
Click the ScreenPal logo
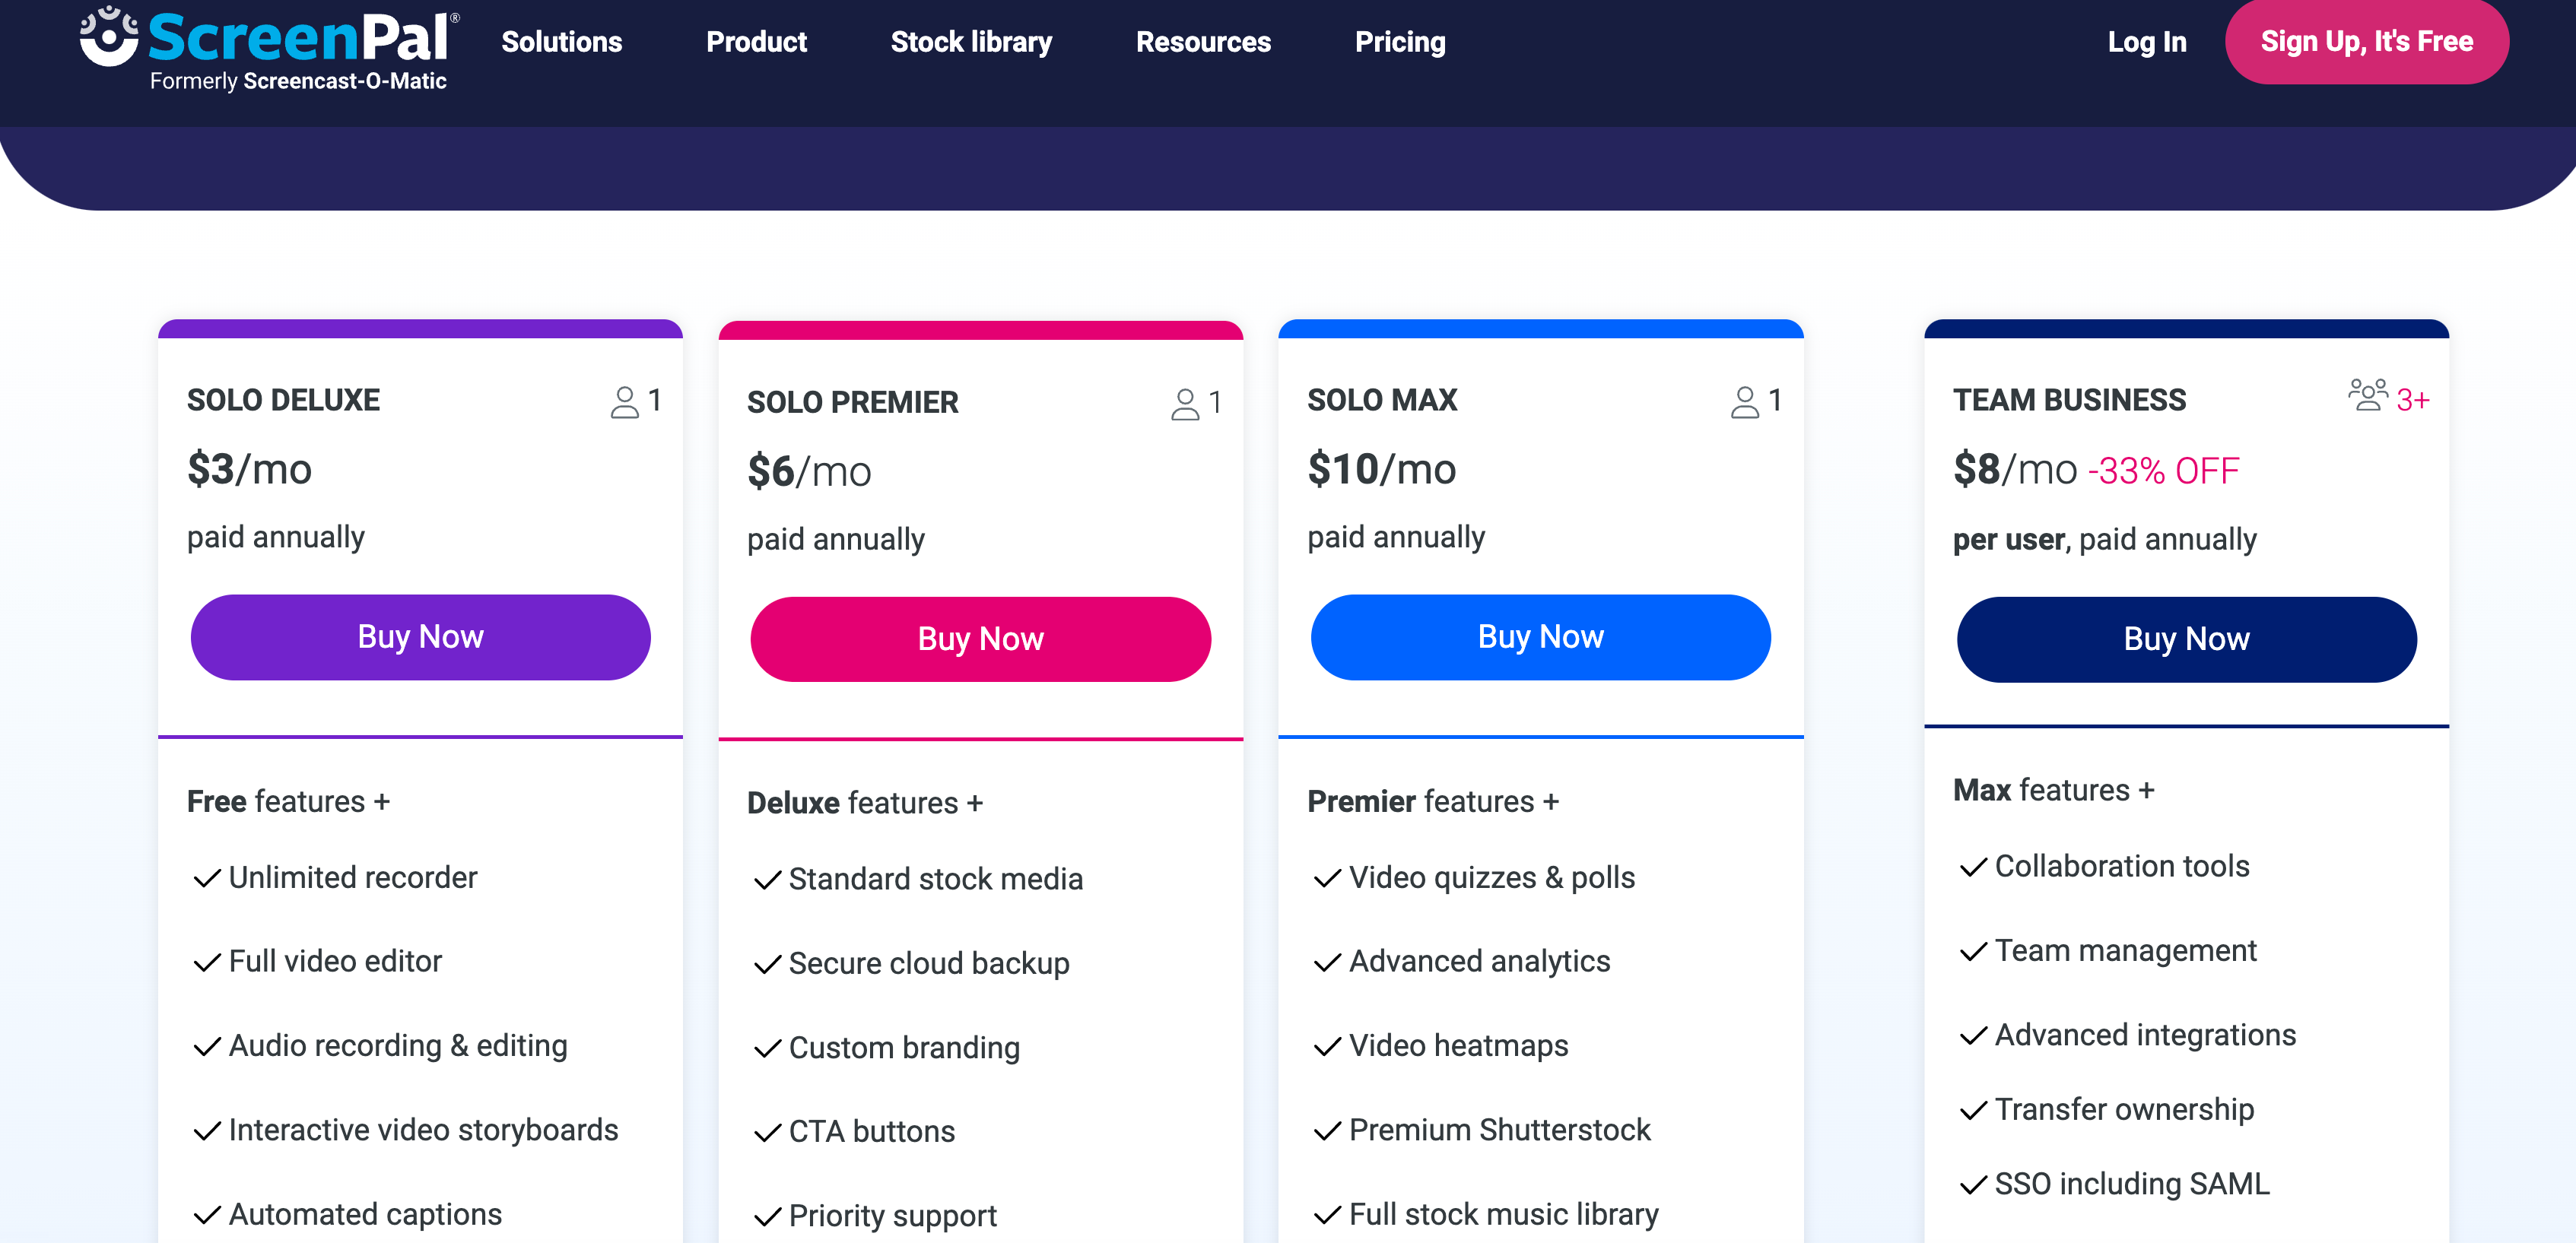click(266, 45)
